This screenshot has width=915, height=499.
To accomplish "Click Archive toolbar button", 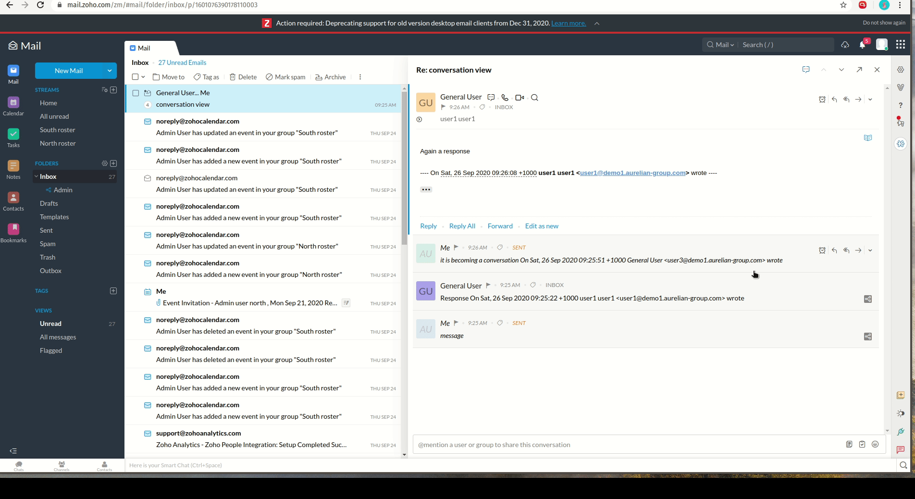I will click(330, 77).
